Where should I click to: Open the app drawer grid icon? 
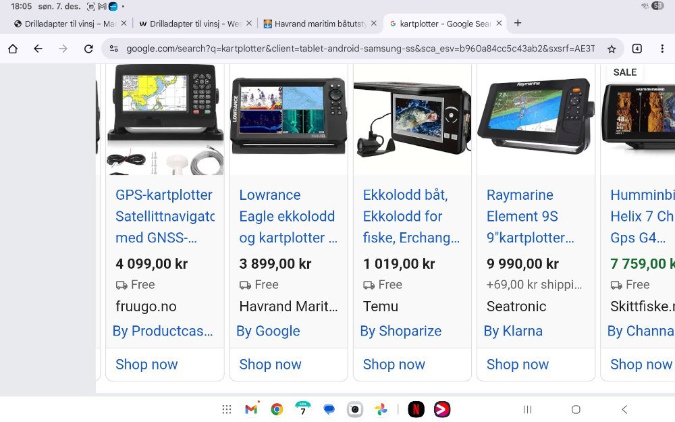227,409
